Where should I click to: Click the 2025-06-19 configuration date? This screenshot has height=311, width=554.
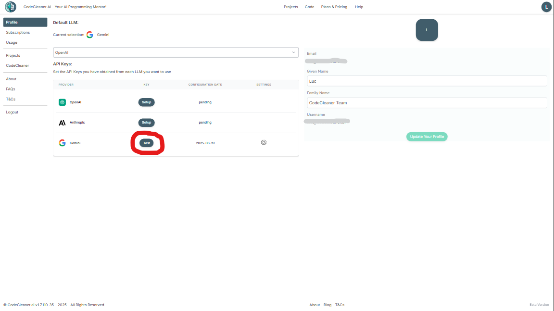[205, 143]
